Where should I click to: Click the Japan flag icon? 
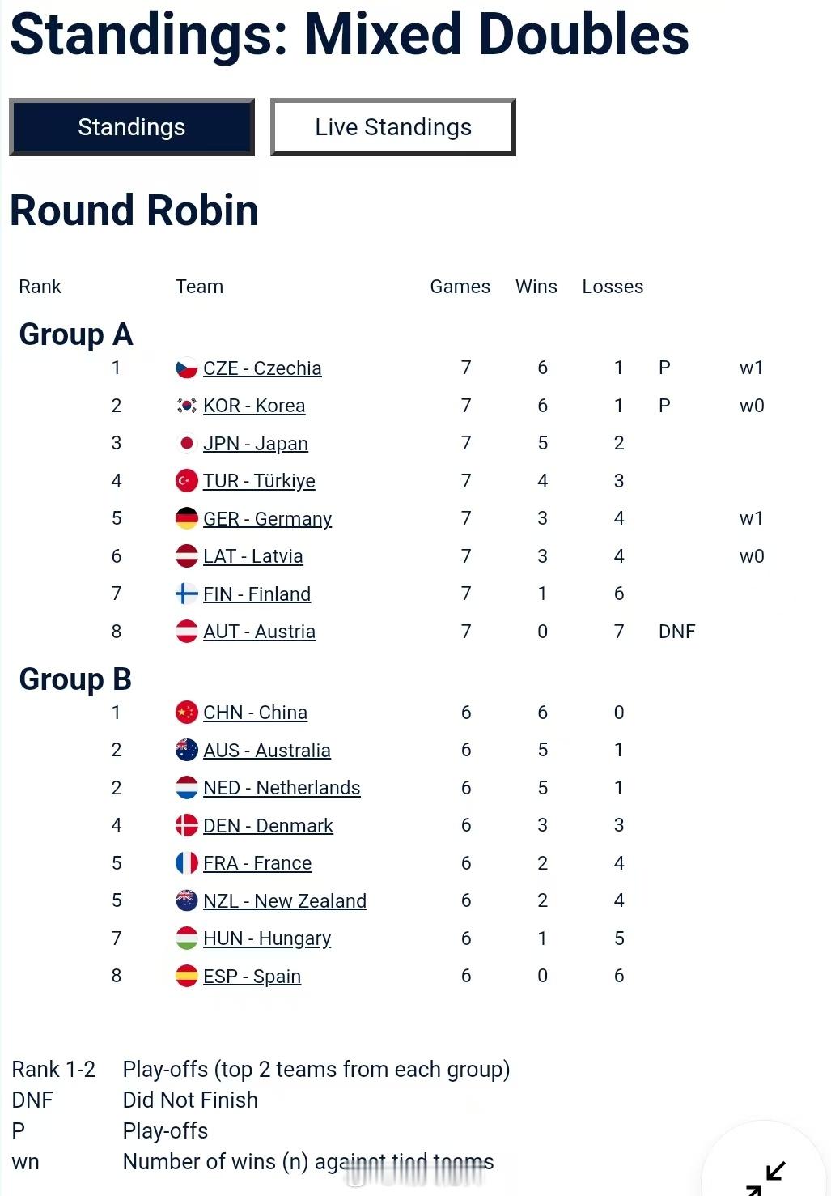tap(187, 444)
